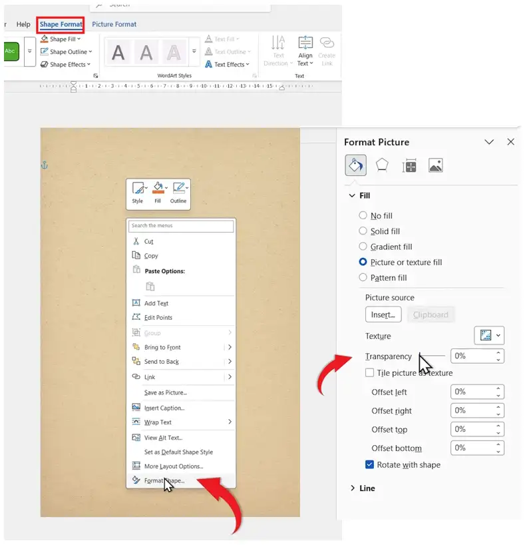527x545 pixels.
Task: Open the Text Outline dropdown
Action: pos(228,52)
